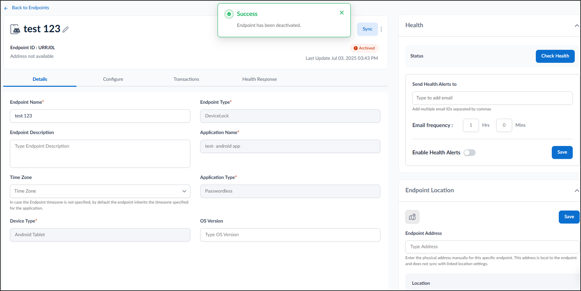
Task: Click the pencil icon to edit endpoint name
Action: pos(66,29)
